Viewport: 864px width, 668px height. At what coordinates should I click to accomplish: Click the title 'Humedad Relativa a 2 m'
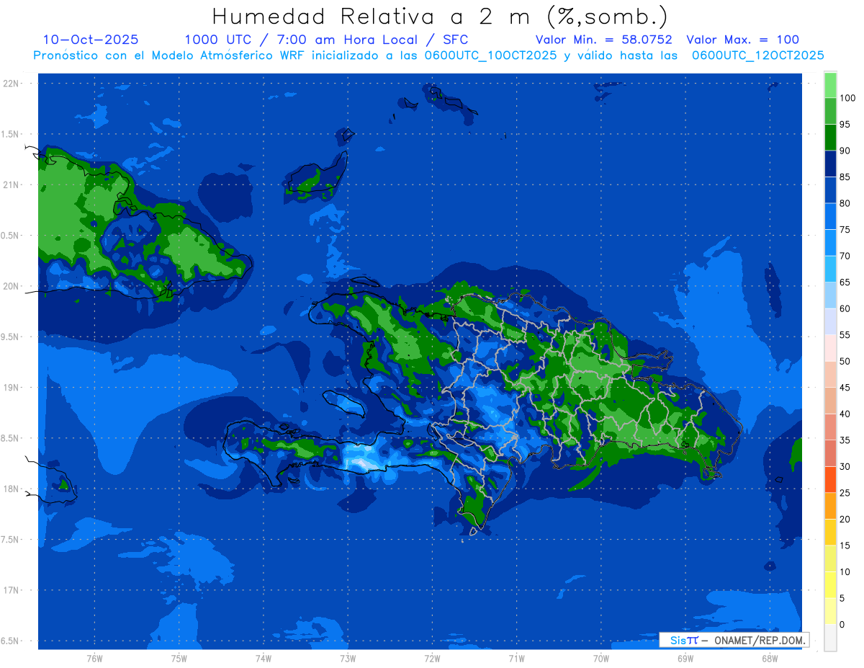click(x=374, y=16)
